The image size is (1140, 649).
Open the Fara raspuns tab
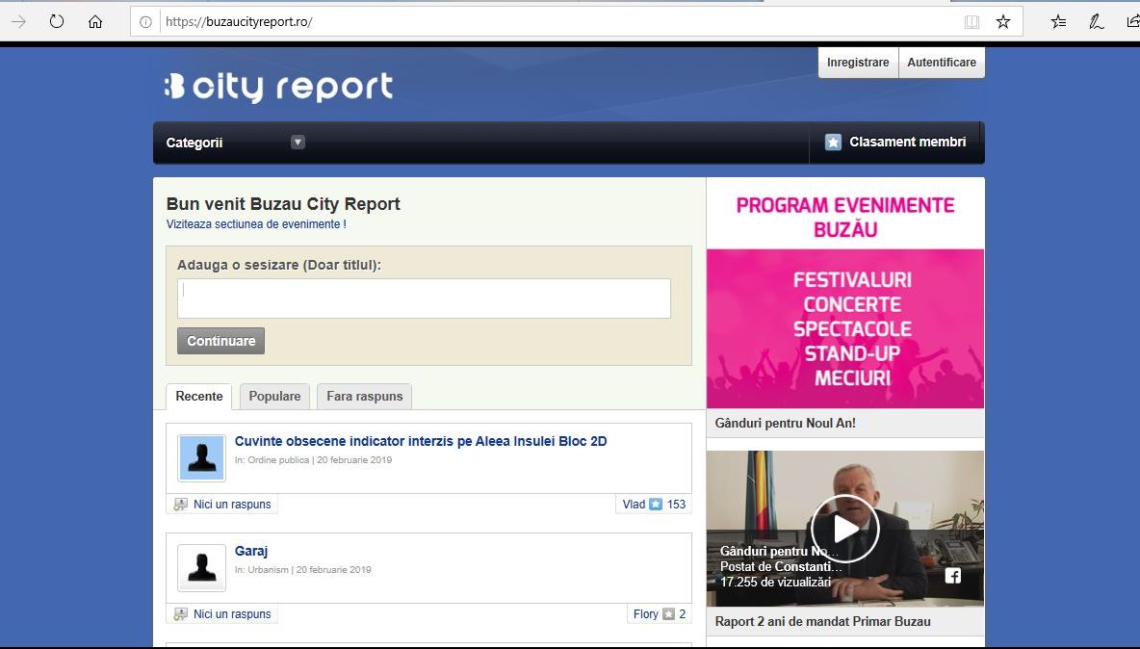364,396
